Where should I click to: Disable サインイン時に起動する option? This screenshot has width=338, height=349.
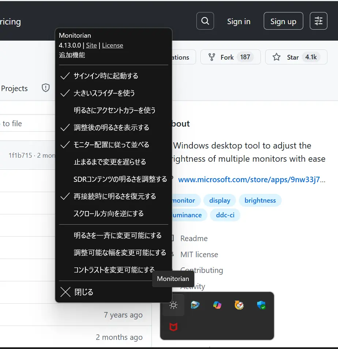[106, 76]
